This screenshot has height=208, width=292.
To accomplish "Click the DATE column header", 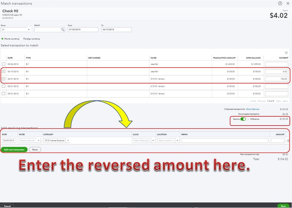I will pos(10,58).
